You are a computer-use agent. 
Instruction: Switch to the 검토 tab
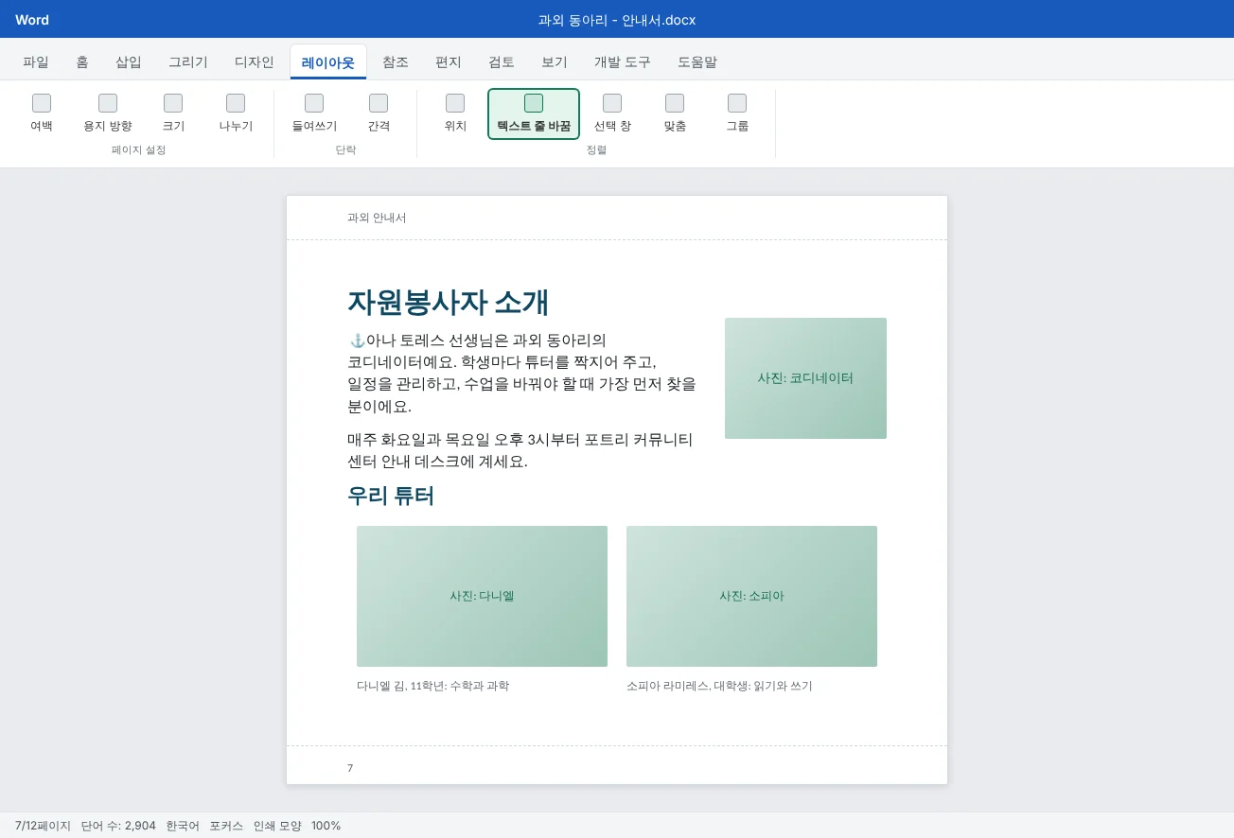[x=502, y=62]
